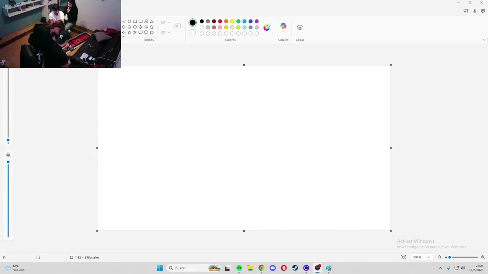Collapse the ribbon with the chevron
This screenshot has height=274, width=488.
pyautogui.click(x=484, y=40)
